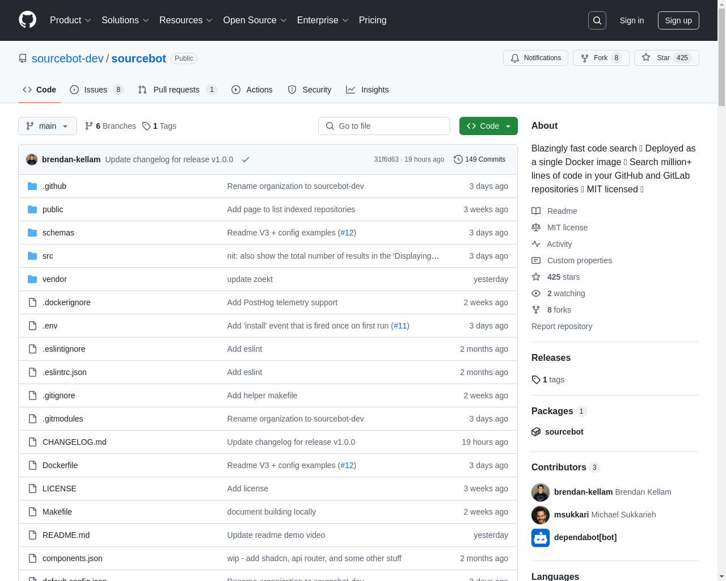The width and height of the screenshot is (726, 581).
Task: Click the Contributors heading link
Action: coord(565,467)
